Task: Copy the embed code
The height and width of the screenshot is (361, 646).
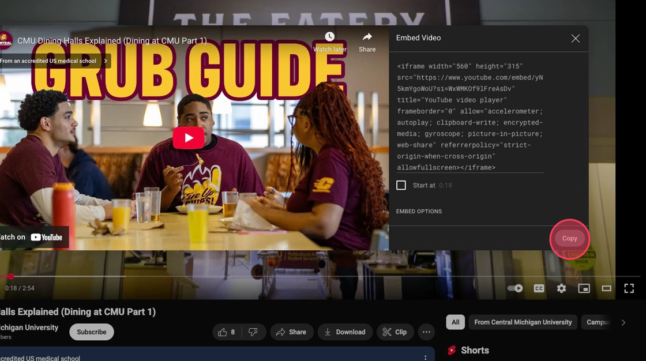Action: point(569,238)
